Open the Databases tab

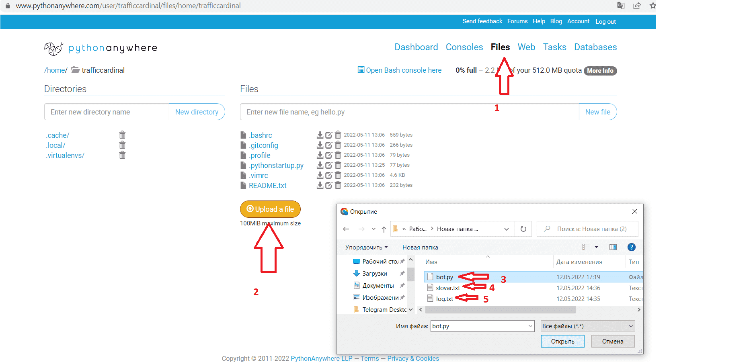click(595, 47)
